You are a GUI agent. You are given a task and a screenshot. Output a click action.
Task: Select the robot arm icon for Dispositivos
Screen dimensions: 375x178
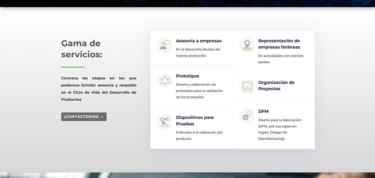(165, 122)
